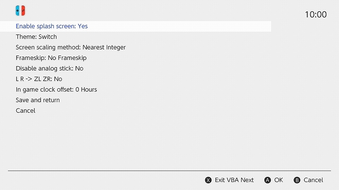Click the X button icon
Screen dimensions: 339x190
208,180
